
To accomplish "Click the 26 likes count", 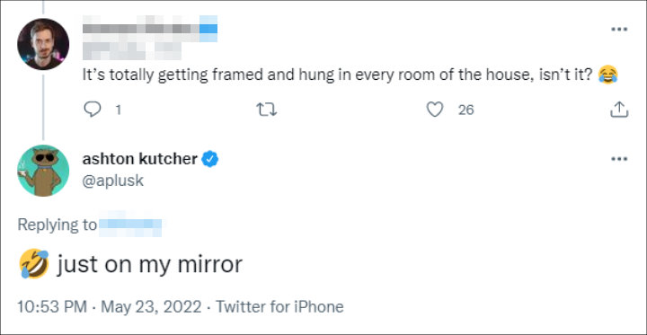I will pyautogui.click(x=466, y=110).
